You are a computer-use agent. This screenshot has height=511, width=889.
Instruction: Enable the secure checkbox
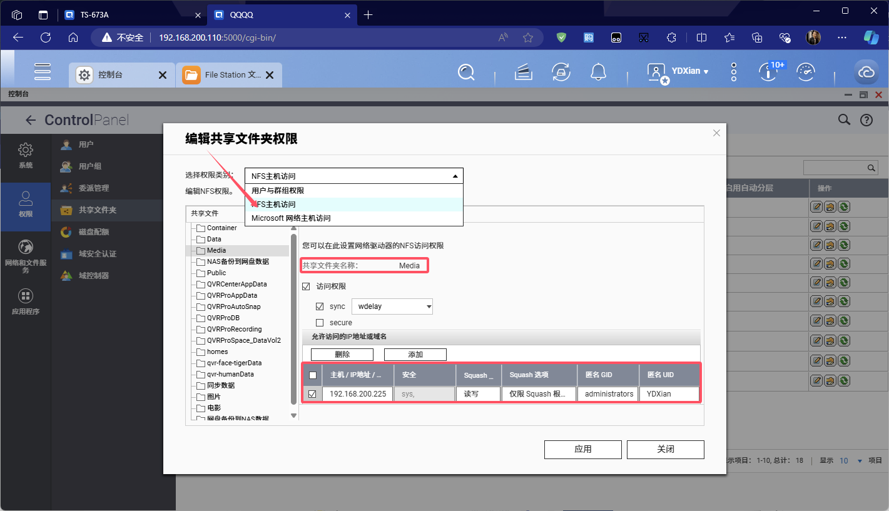pos(320,323)
